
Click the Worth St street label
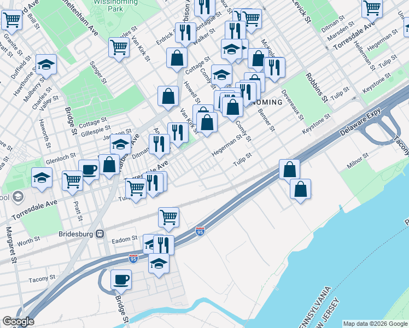[28, 242]
